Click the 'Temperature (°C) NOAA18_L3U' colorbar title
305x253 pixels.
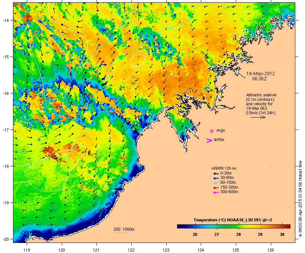[223, 220]
